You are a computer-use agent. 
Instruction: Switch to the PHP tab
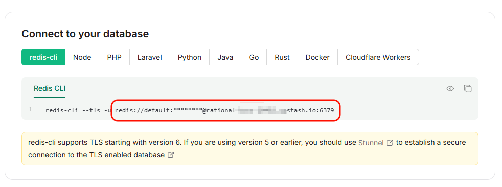pyautogui.click(x=115, y=57)
